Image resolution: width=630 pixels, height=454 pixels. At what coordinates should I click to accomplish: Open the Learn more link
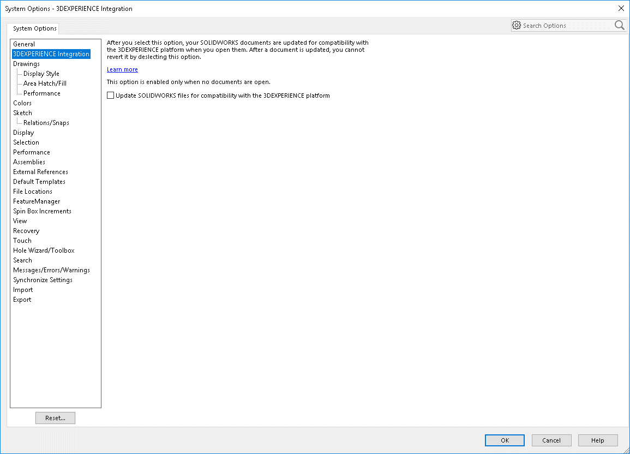[x=122, y=69]
